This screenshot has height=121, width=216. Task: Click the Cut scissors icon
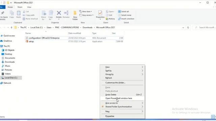tap(24, 11)
